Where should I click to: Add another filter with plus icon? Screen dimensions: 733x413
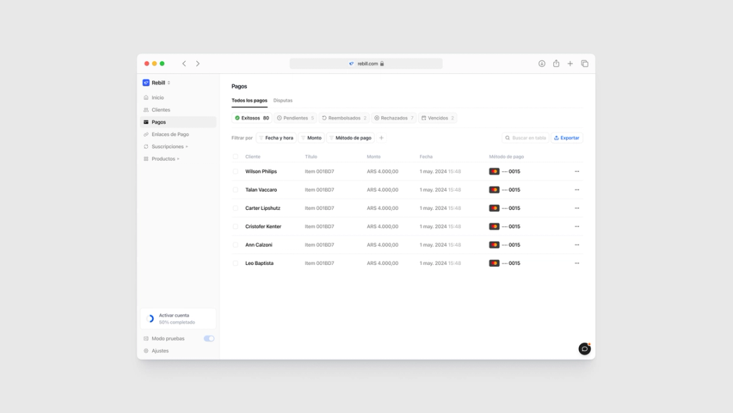(381, 138)
